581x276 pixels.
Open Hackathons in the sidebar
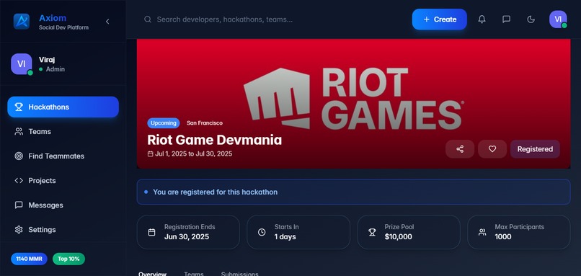63,107
